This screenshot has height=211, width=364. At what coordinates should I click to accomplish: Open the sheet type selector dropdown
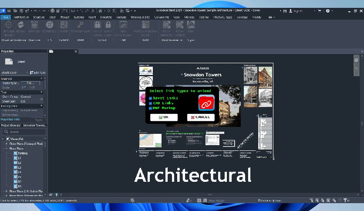pos(14,72)
